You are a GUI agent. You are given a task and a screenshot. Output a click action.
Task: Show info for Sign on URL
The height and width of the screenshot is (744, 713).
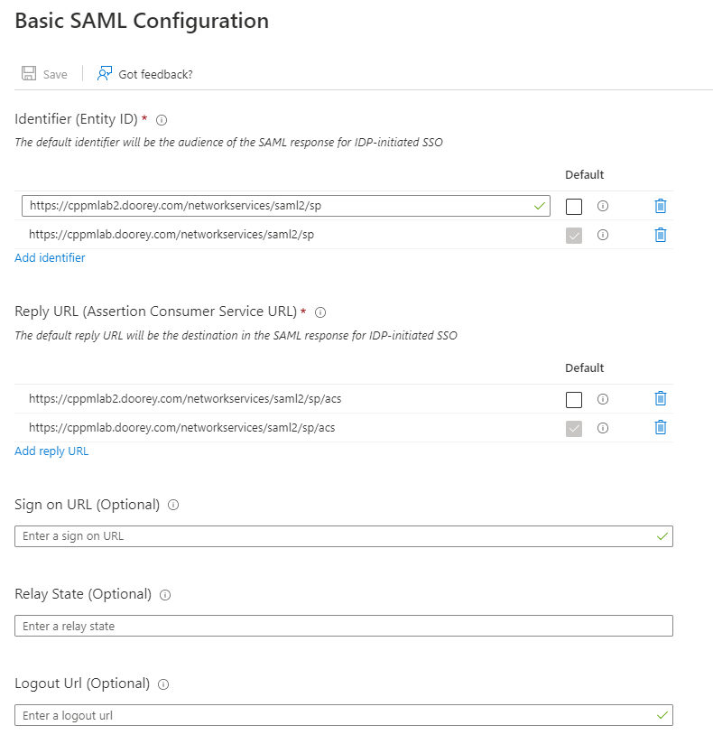[x=173, y=506]
